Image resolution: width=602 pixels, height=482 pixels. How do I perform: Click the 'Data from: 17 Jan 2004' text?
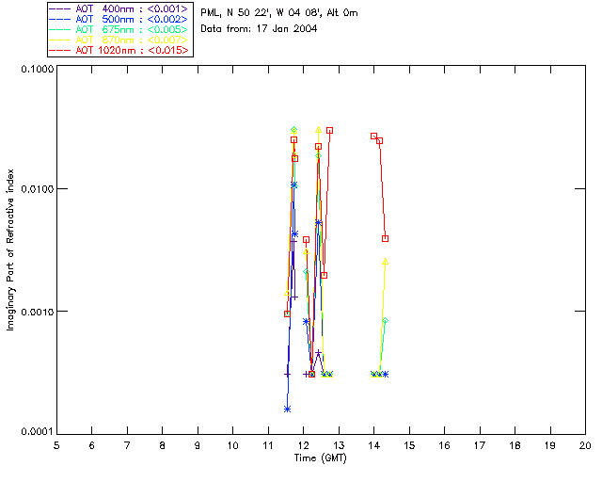[259, 28]
